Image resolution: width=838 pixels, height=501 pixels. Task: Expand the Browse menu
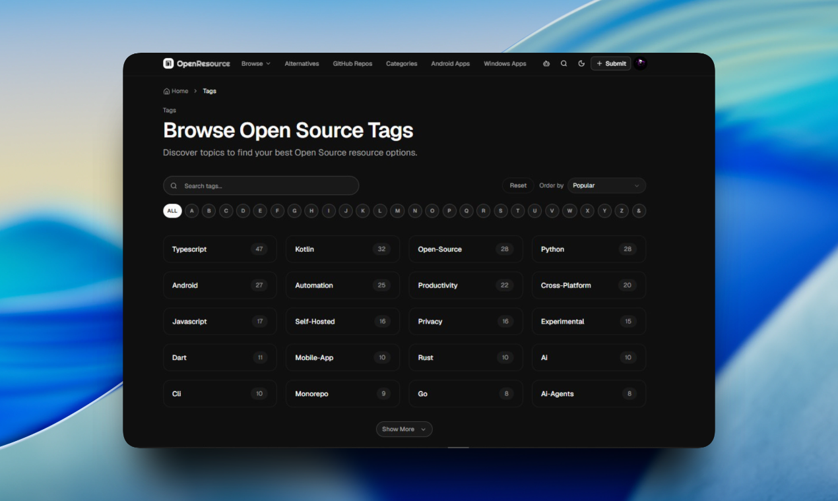click(256, 63)
